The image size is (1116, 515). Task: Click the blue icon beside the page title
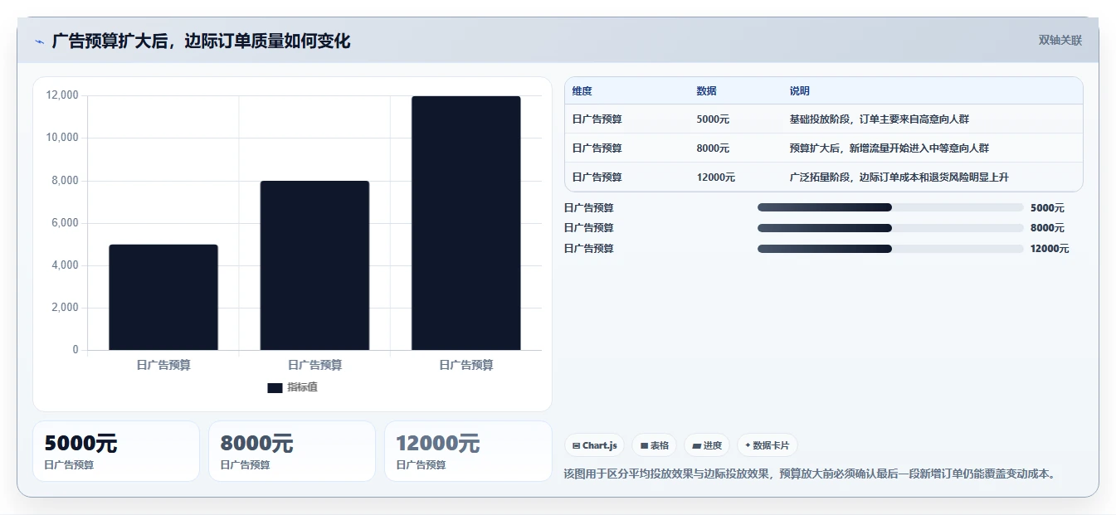[x=39, y=41]
